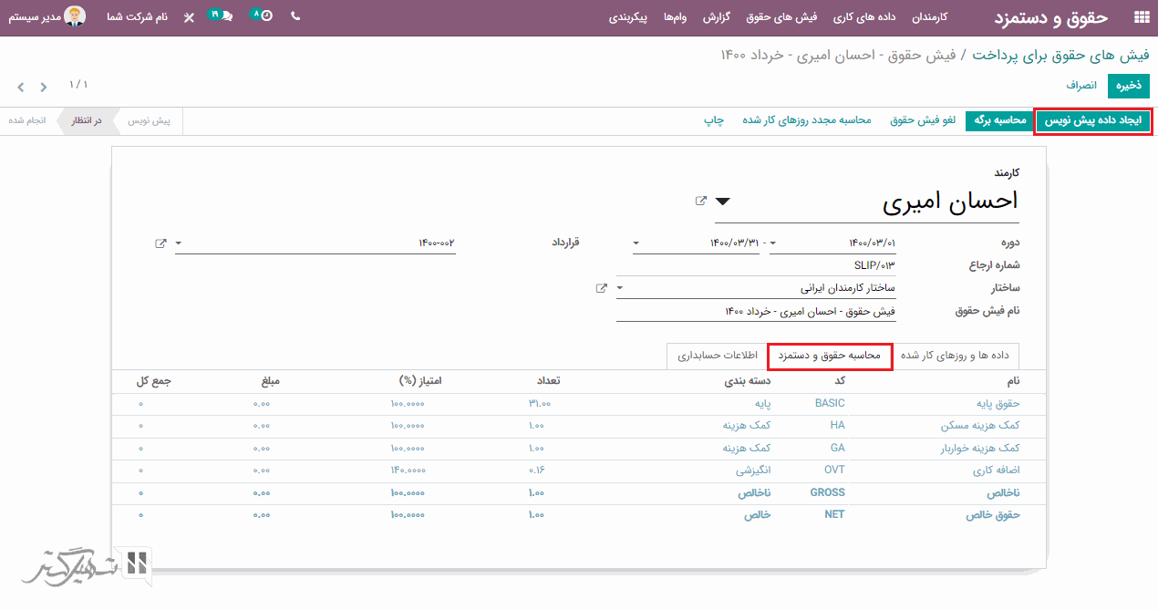Open external link beside contract field

(x=160, y=243)
